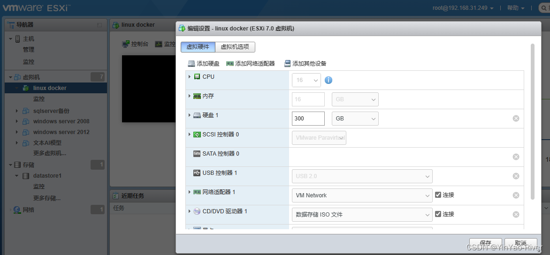Click the 导航器 collapse panel icon
This screenshot has width=550, height=255.
pyautogui.click(x=99, y=25)
